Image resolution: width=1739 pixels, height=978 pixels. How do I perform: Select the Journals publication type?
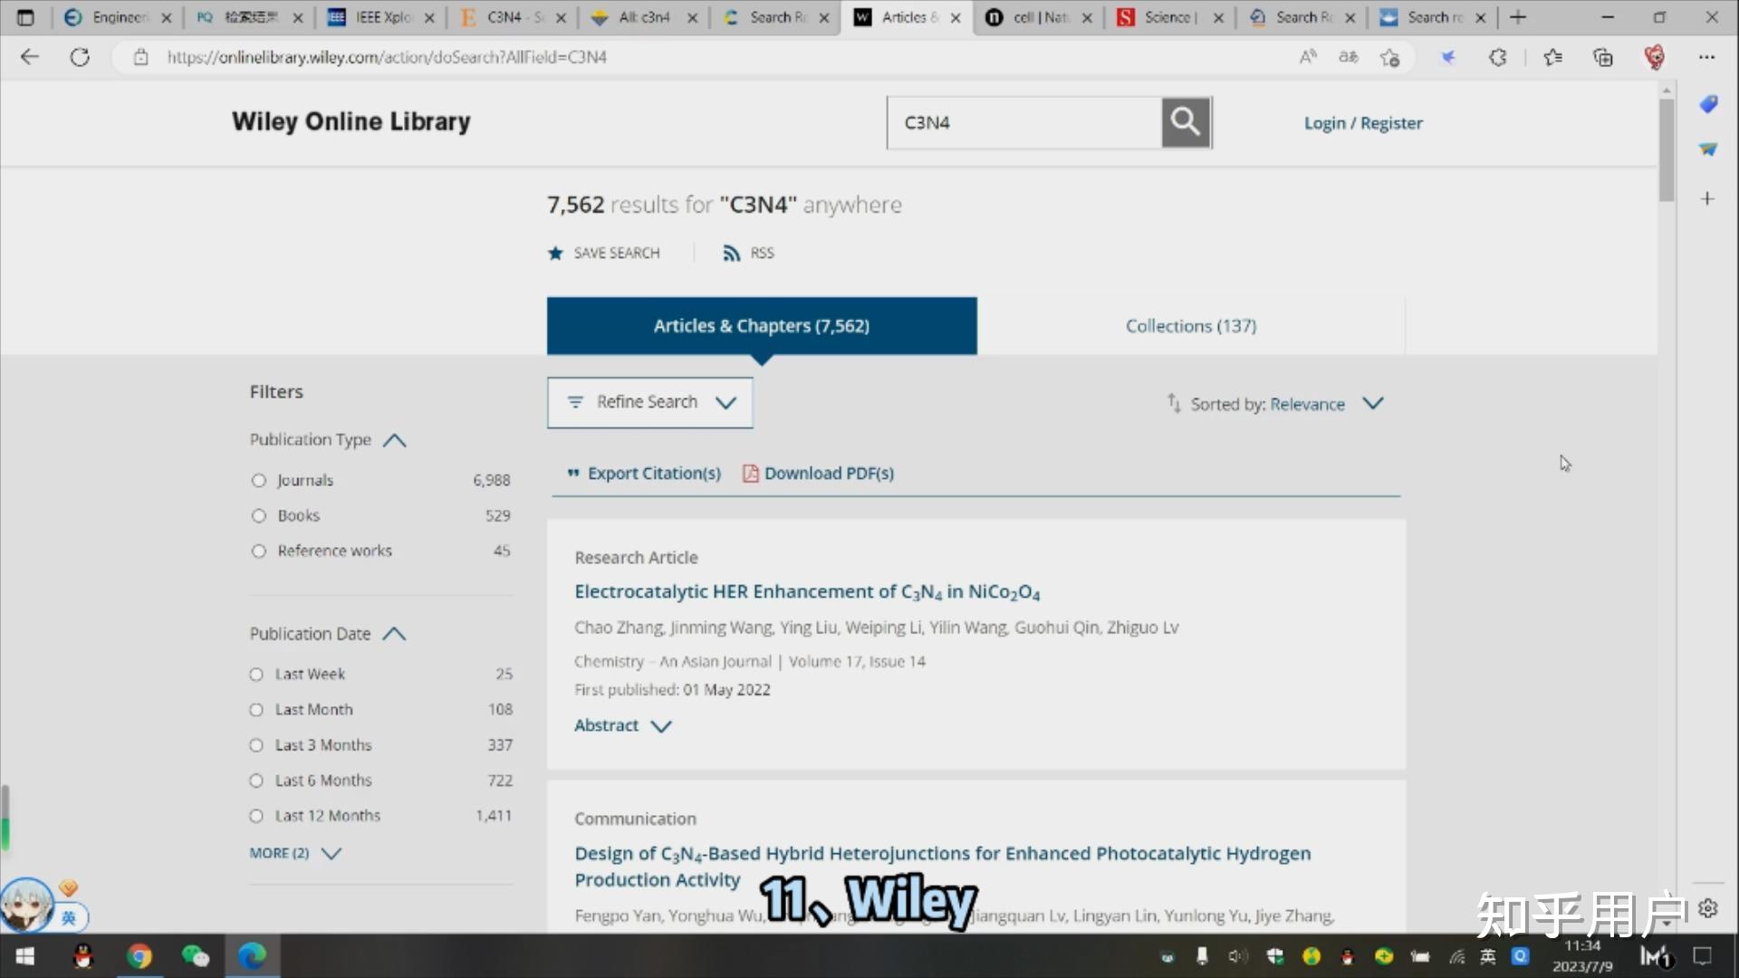pyautogui.click(x=259, y=481)
